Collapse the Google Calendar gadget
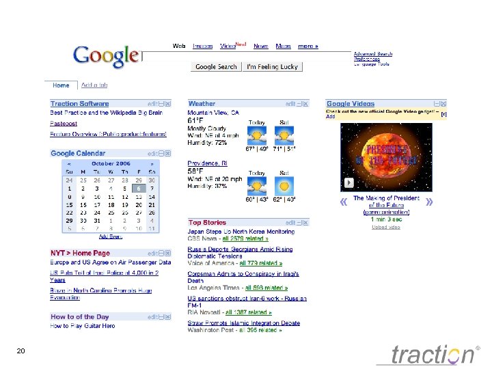This screenshot has width=492, height=369. click(x=161, y=154)
